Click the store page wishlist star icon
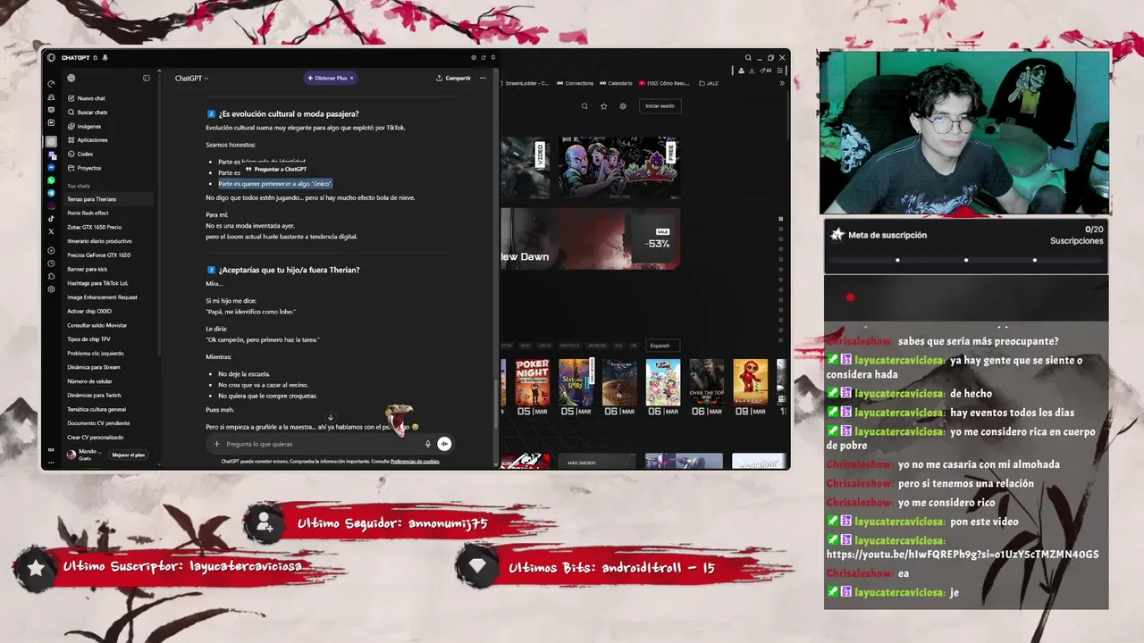The width and height of the screenshot is (1144, 643). [x=603, y=105]
